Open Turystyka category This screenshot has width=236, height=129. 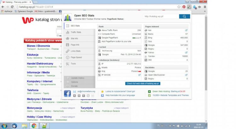click(87, 108)
